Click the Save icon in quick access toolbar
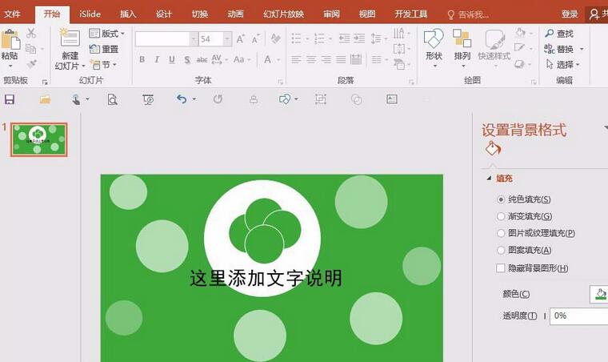 (x=10, y=99)
